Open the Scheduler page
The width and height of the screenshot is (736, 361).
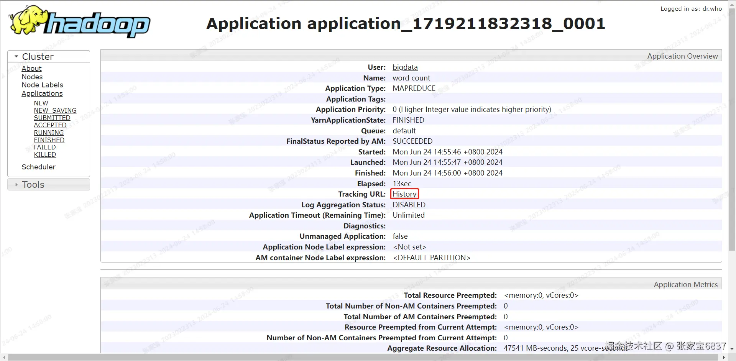click(39, 167)
